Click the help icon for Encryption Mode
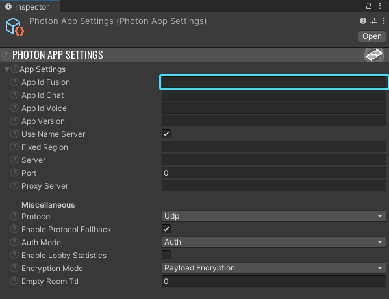The image size is (389, 299). pos(14,268)
